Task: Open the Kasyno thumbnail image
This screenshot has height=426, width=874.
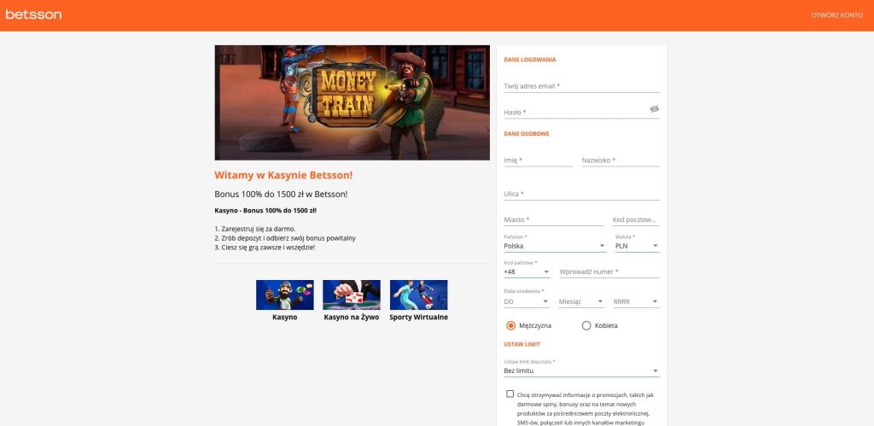Action: pos(285,295)
